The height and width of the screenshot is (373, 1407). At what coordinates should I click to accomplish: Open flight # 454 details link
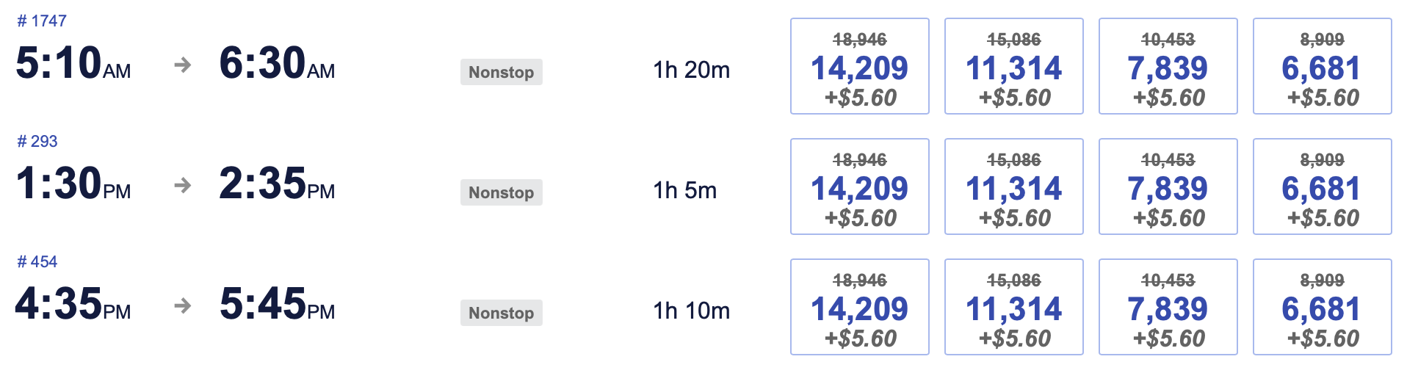pos(37,262)
